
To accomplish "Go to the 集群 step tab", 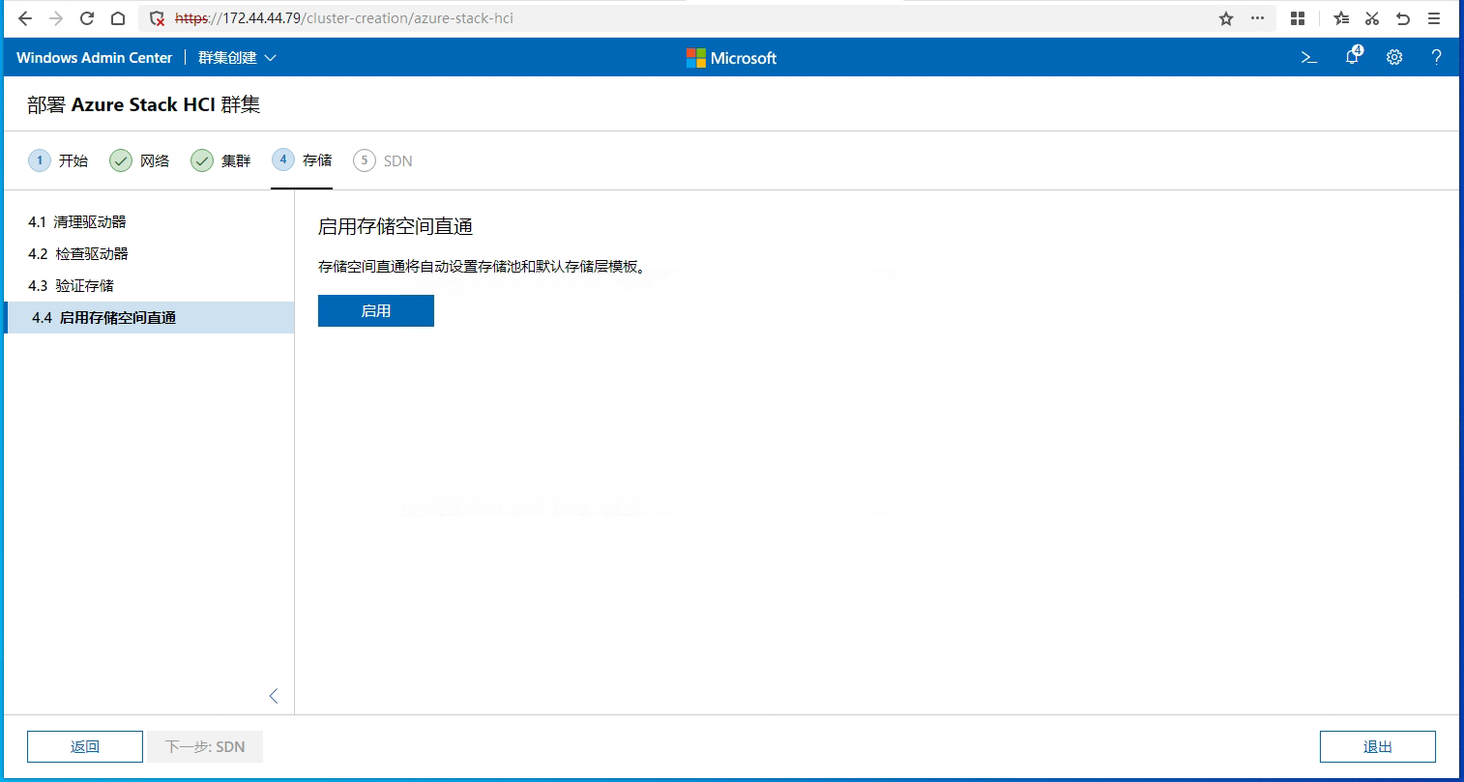I will (220, 160).
